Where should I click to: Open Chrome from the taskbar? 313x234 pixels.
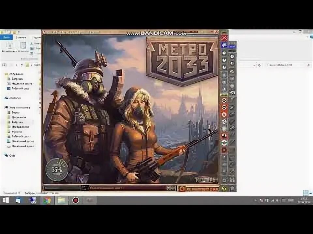tap(47, 200)
